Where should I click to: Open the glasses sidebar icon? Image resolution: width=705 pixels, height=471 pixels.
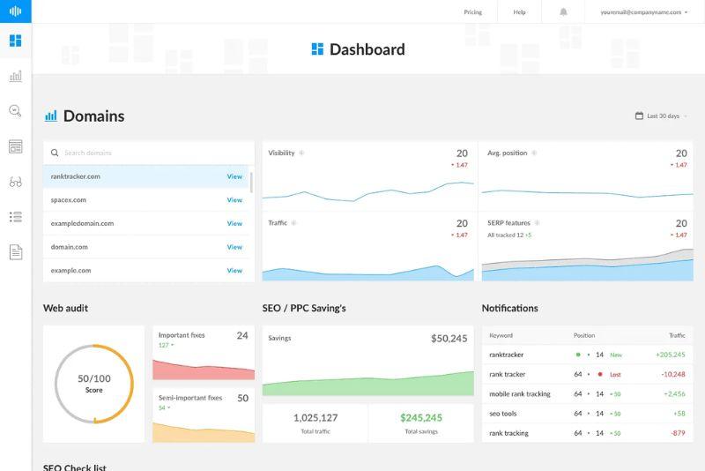coord(15,182)
